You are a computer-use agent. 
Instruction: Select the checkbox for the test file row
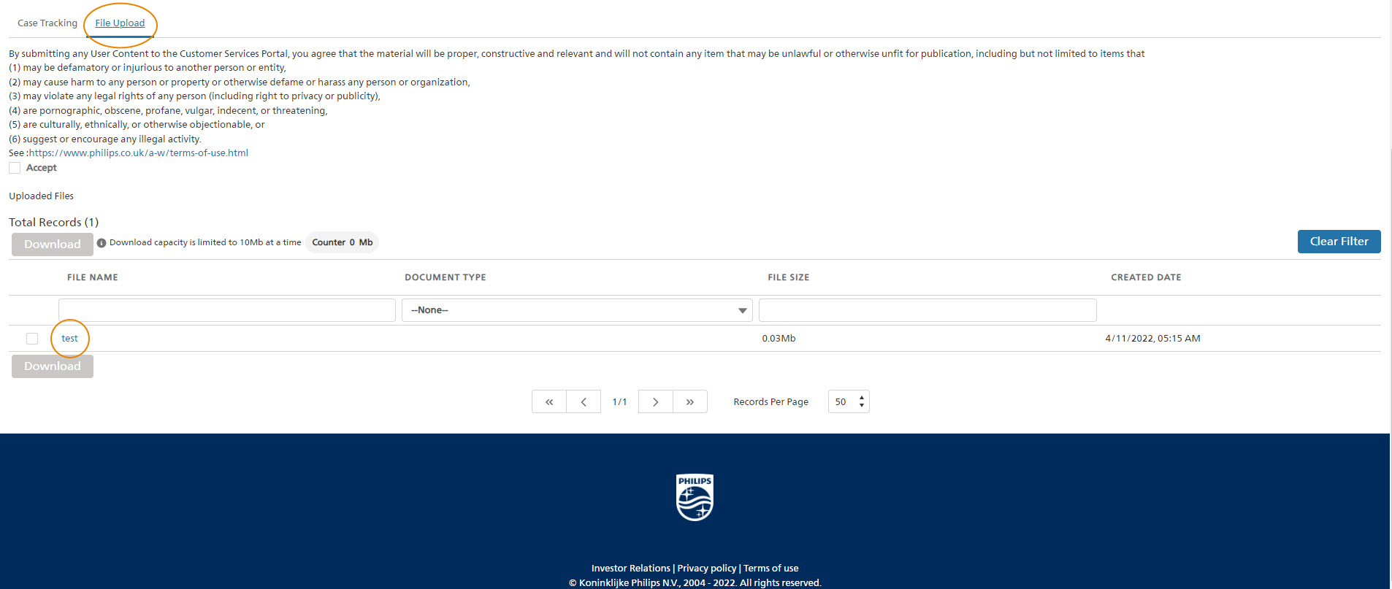[32, 339]
